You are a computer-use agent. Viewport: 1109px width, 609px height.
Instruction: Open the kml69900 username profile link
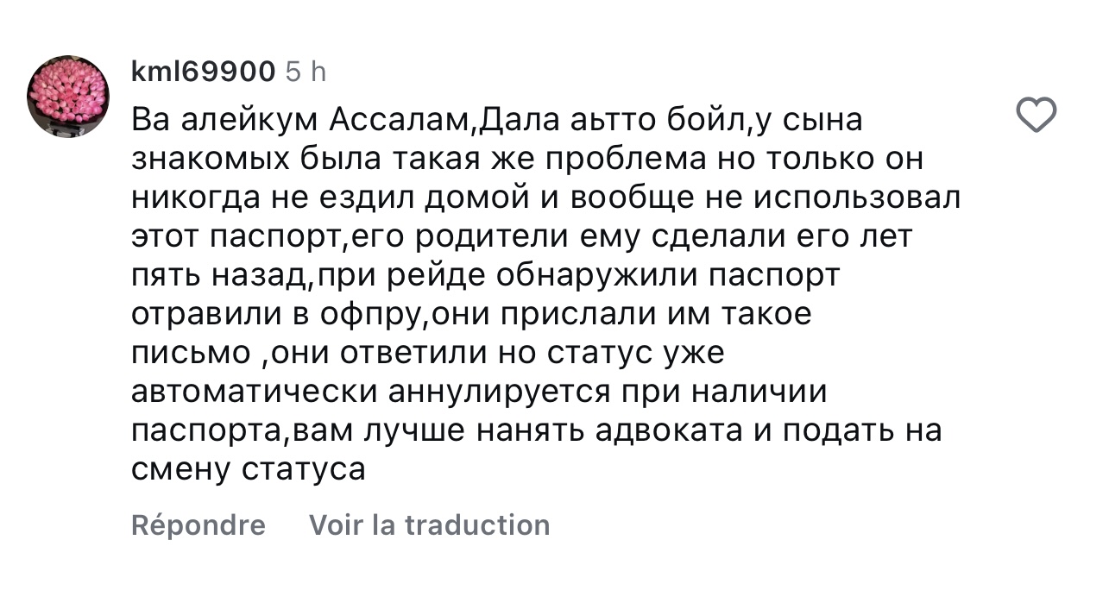tap(203, 72)
